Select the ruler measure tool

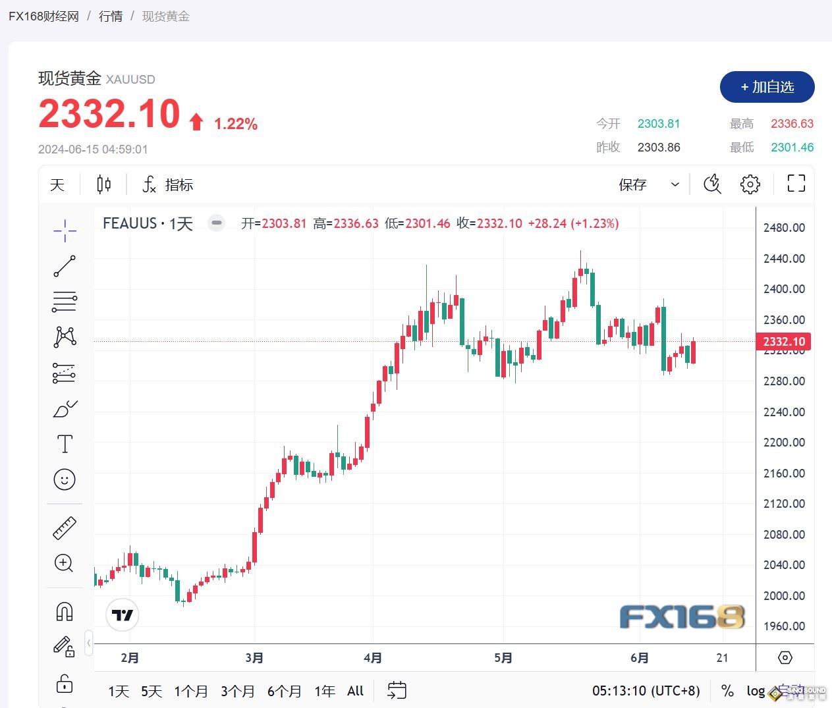[65, 528]
